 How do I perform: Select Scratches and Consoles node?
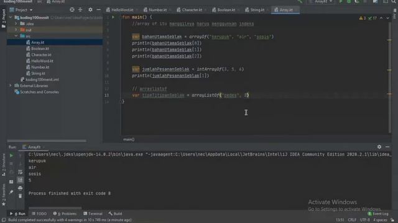tap(39, 92)
